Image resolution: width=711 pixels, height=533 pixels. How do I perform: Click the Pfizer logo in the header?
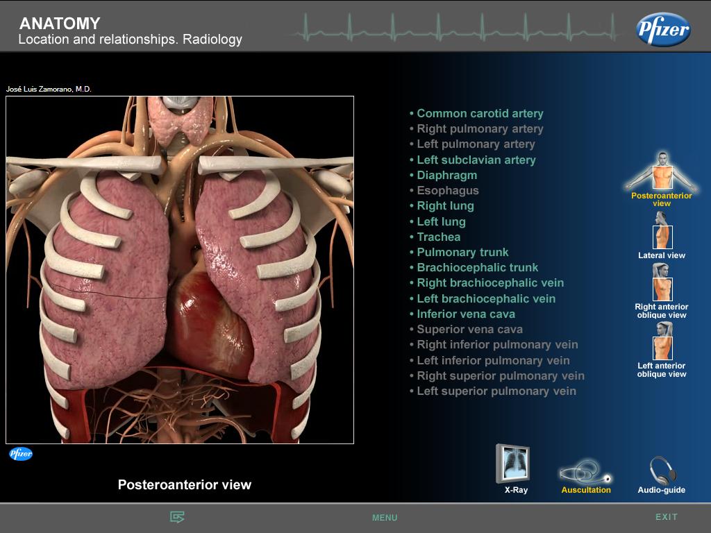[663, 29]
